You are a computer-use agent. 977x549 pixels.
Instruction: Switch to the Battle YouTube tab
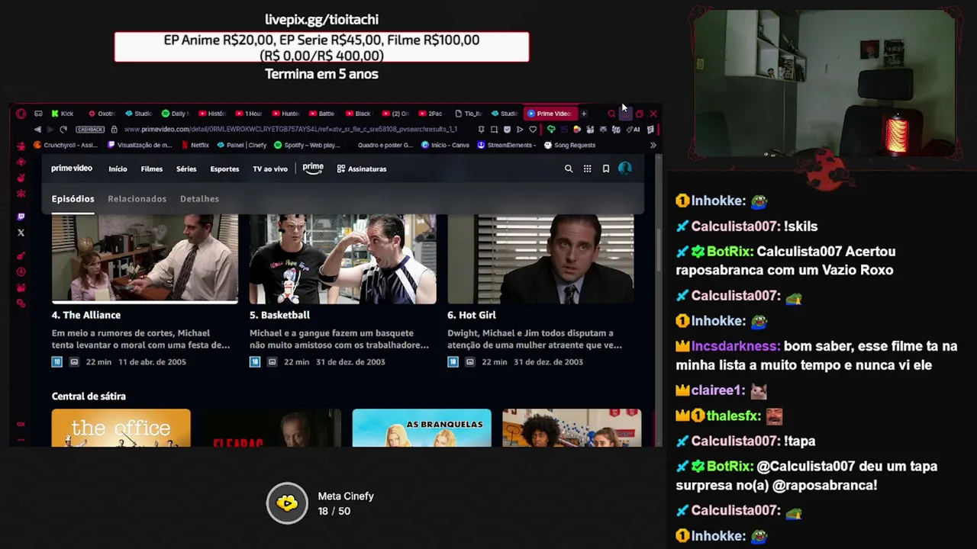[322, 114]
